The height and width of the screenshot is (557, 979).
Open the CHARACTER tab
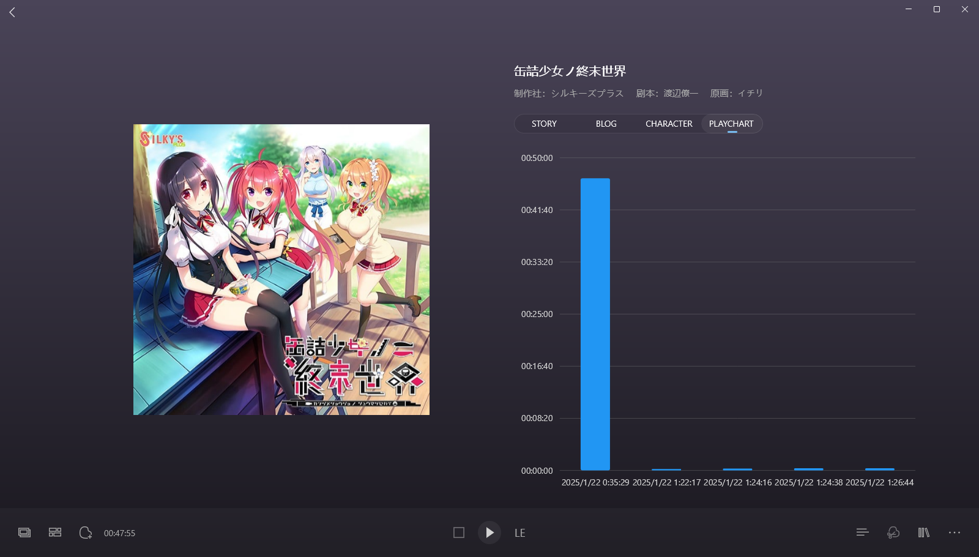[669, 124]
